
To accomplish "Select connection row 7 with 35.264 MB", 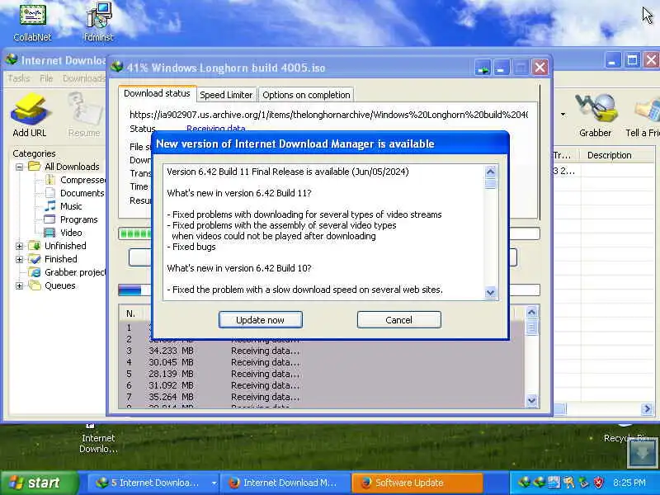I will point(322,397).
